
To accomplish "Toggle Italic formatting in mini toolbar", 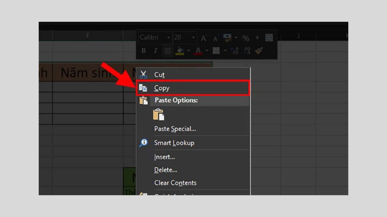I will point(155,50).
